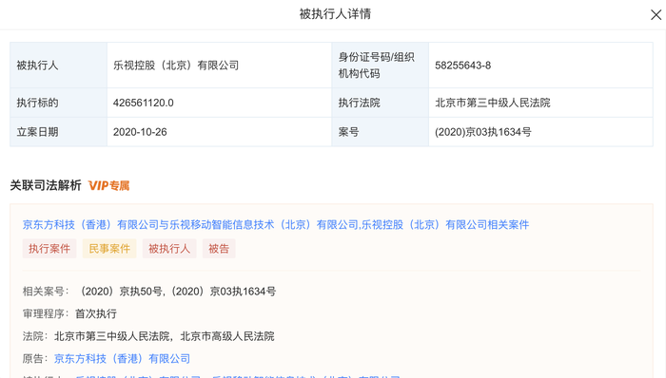Click the case number (2020)京03执1634号 cell
Screen dimensions: 666x378
(x=540, y=132)
